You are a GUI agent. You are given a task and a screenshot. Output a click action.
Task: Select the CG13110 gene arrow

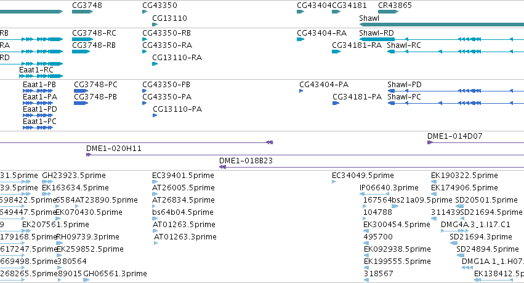pyautogui.click(x=155, y=25)
